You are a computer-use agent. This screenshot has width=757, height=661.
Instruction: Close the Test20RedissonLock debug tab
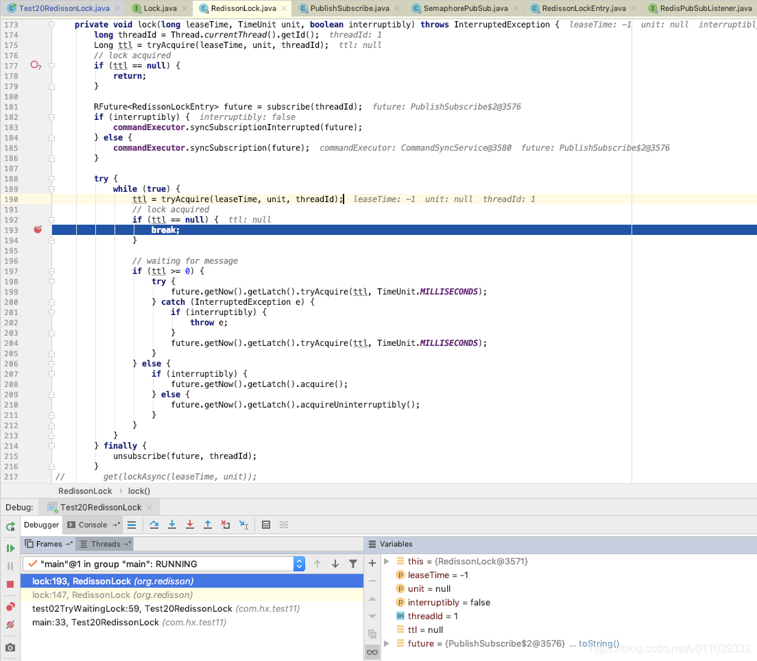(x=149, y=507)
